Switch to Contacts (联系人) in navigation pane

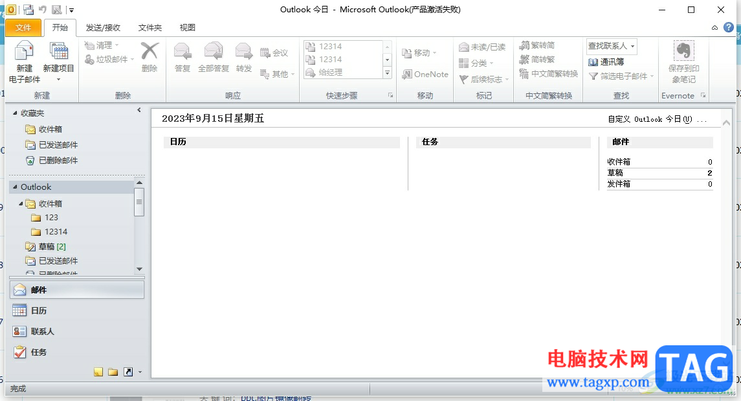76,332
